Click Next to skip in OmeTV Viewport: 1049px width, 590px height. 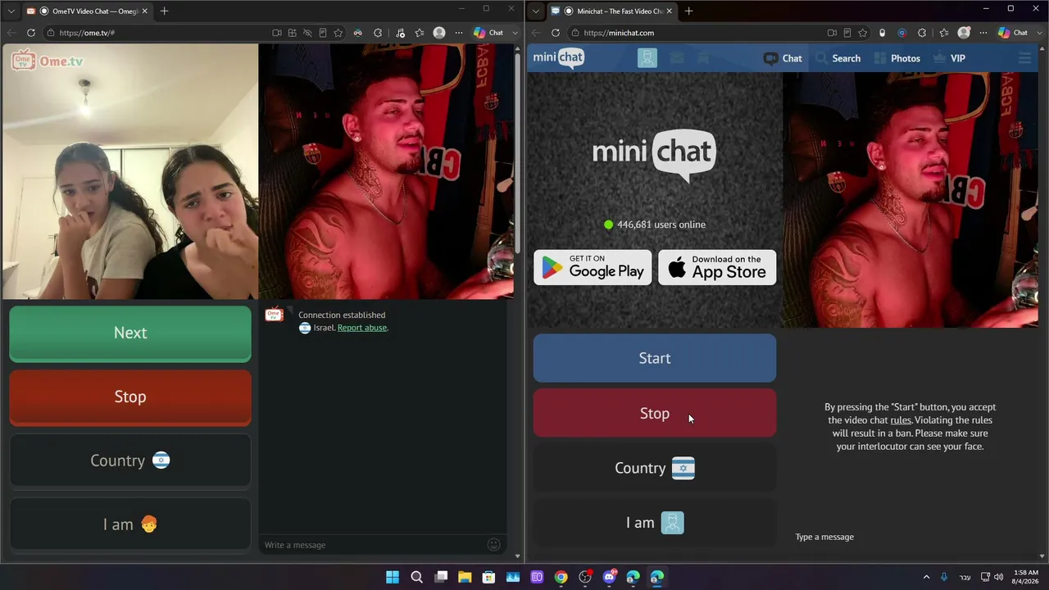[x=130, y=334]
